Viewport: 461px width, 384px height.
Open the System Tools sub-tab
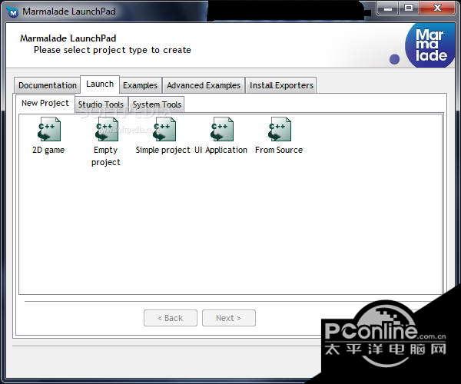pos(157,104)
